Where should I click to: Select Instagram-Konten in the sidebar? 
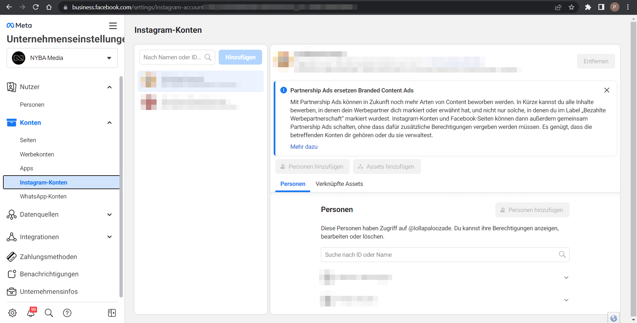click(x=61, y=182)
